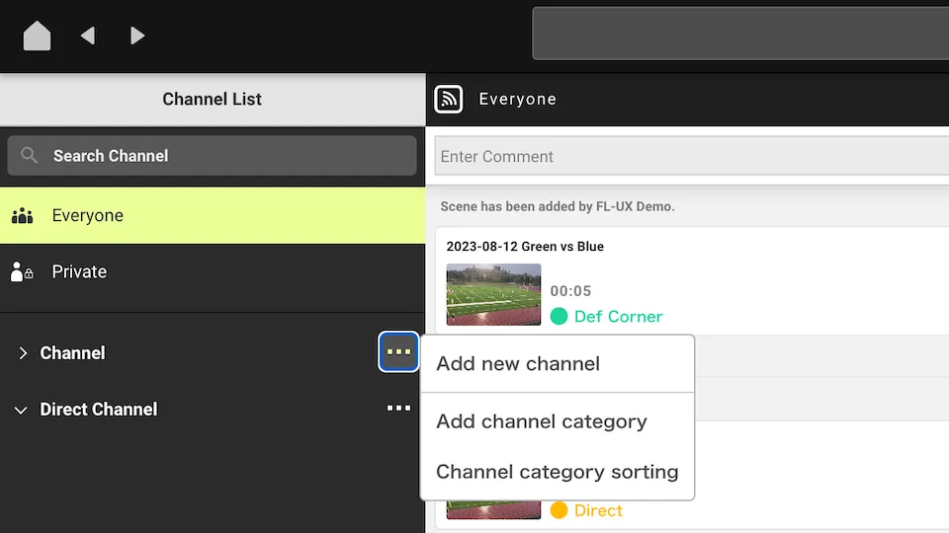Select the Private channel row
Image resolution: width=949 pixels, height=533 pixels.
213,272
